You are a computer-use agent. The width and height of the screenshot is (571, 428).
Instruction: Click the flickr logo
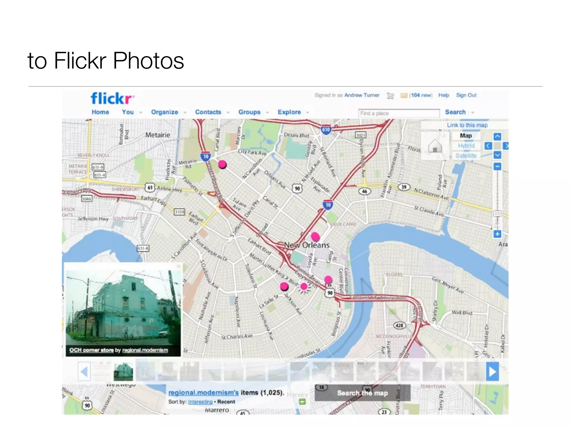[x=112, y=98]
